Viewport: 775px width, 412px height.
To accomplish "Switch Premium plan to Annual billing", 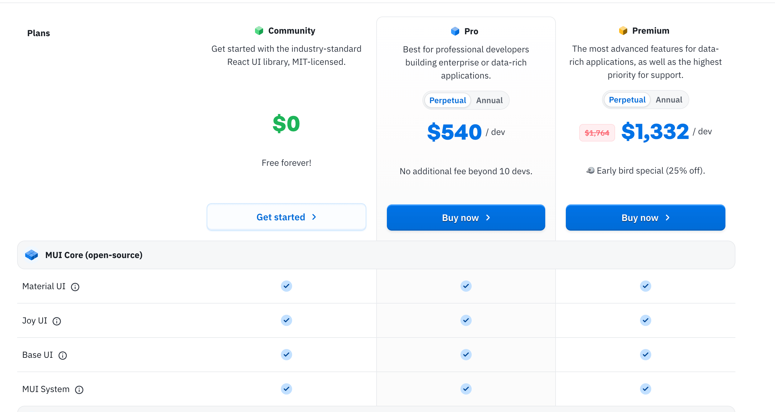I will click(x=669, y=100).
